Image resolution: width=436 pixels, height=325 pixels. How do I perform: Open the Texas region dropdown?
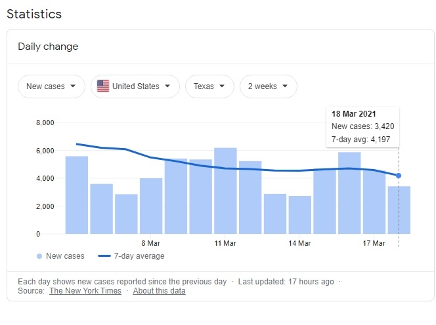tap(209, 86)
